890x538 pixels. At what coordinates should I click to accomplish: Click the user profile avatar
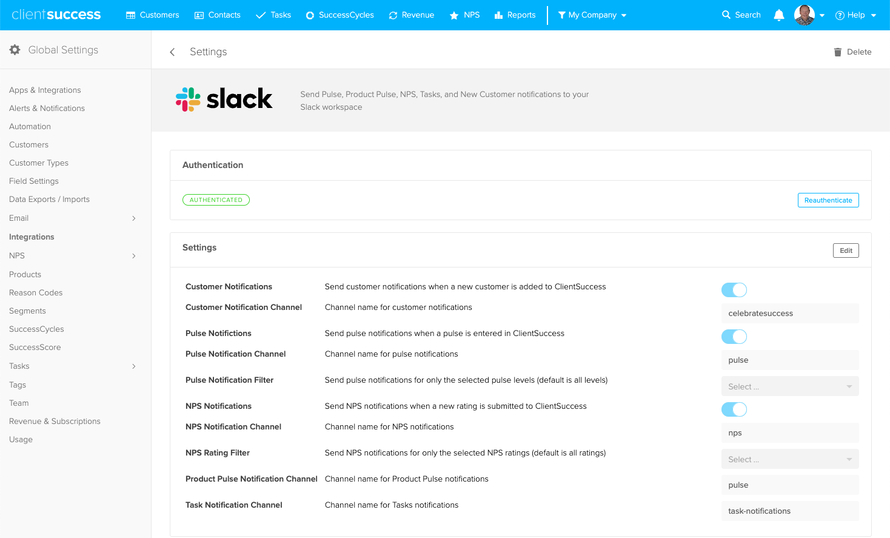pos(805,15)
